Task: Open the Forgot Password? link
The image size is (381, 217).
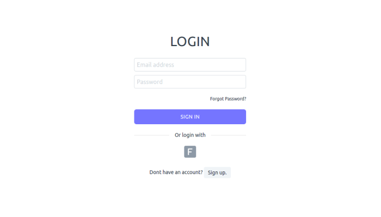Action: (x=228, y=99)
